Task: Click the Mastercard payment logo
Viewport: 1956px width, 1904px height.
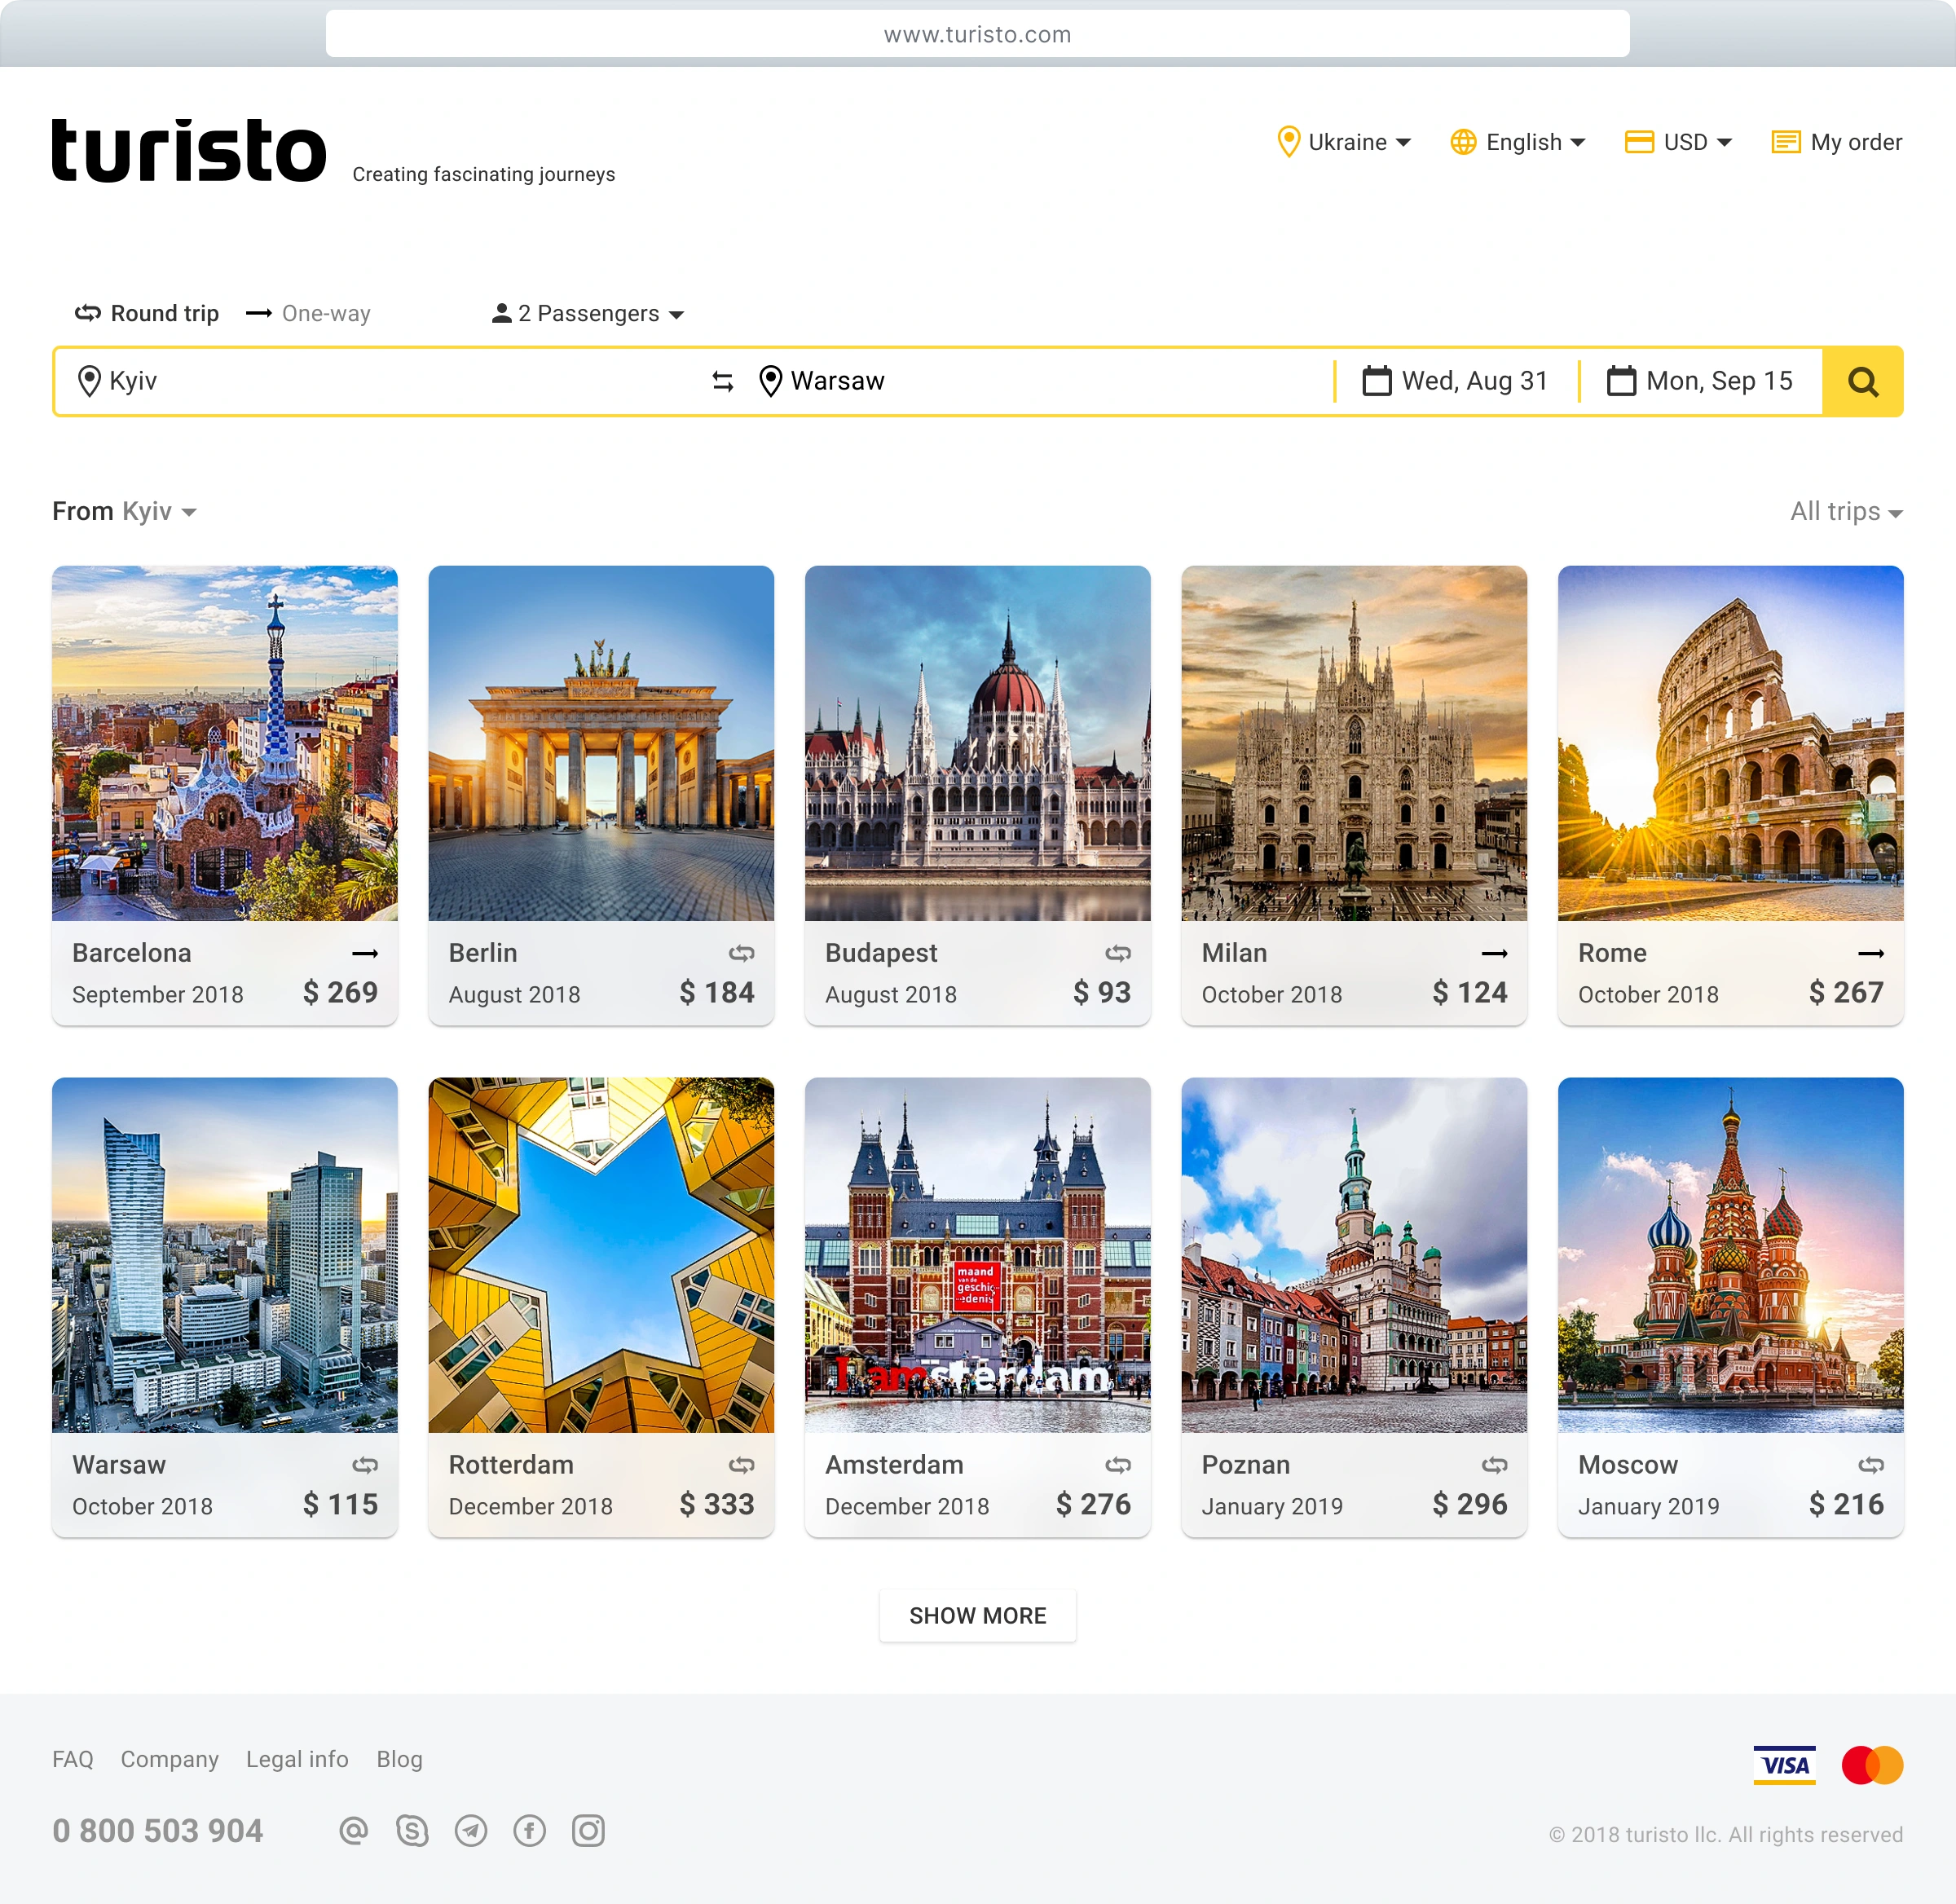Action: point(1872,1764)
